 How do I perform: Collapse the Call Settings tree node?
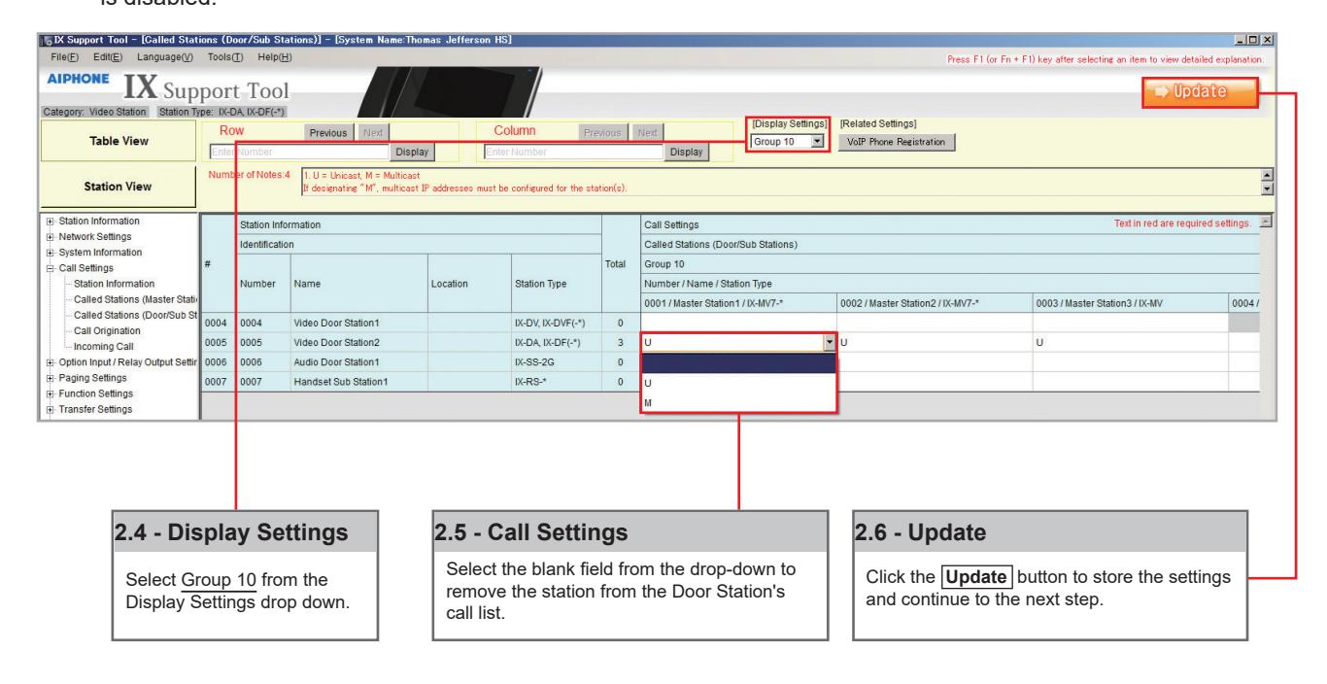(x=50, y=267)
